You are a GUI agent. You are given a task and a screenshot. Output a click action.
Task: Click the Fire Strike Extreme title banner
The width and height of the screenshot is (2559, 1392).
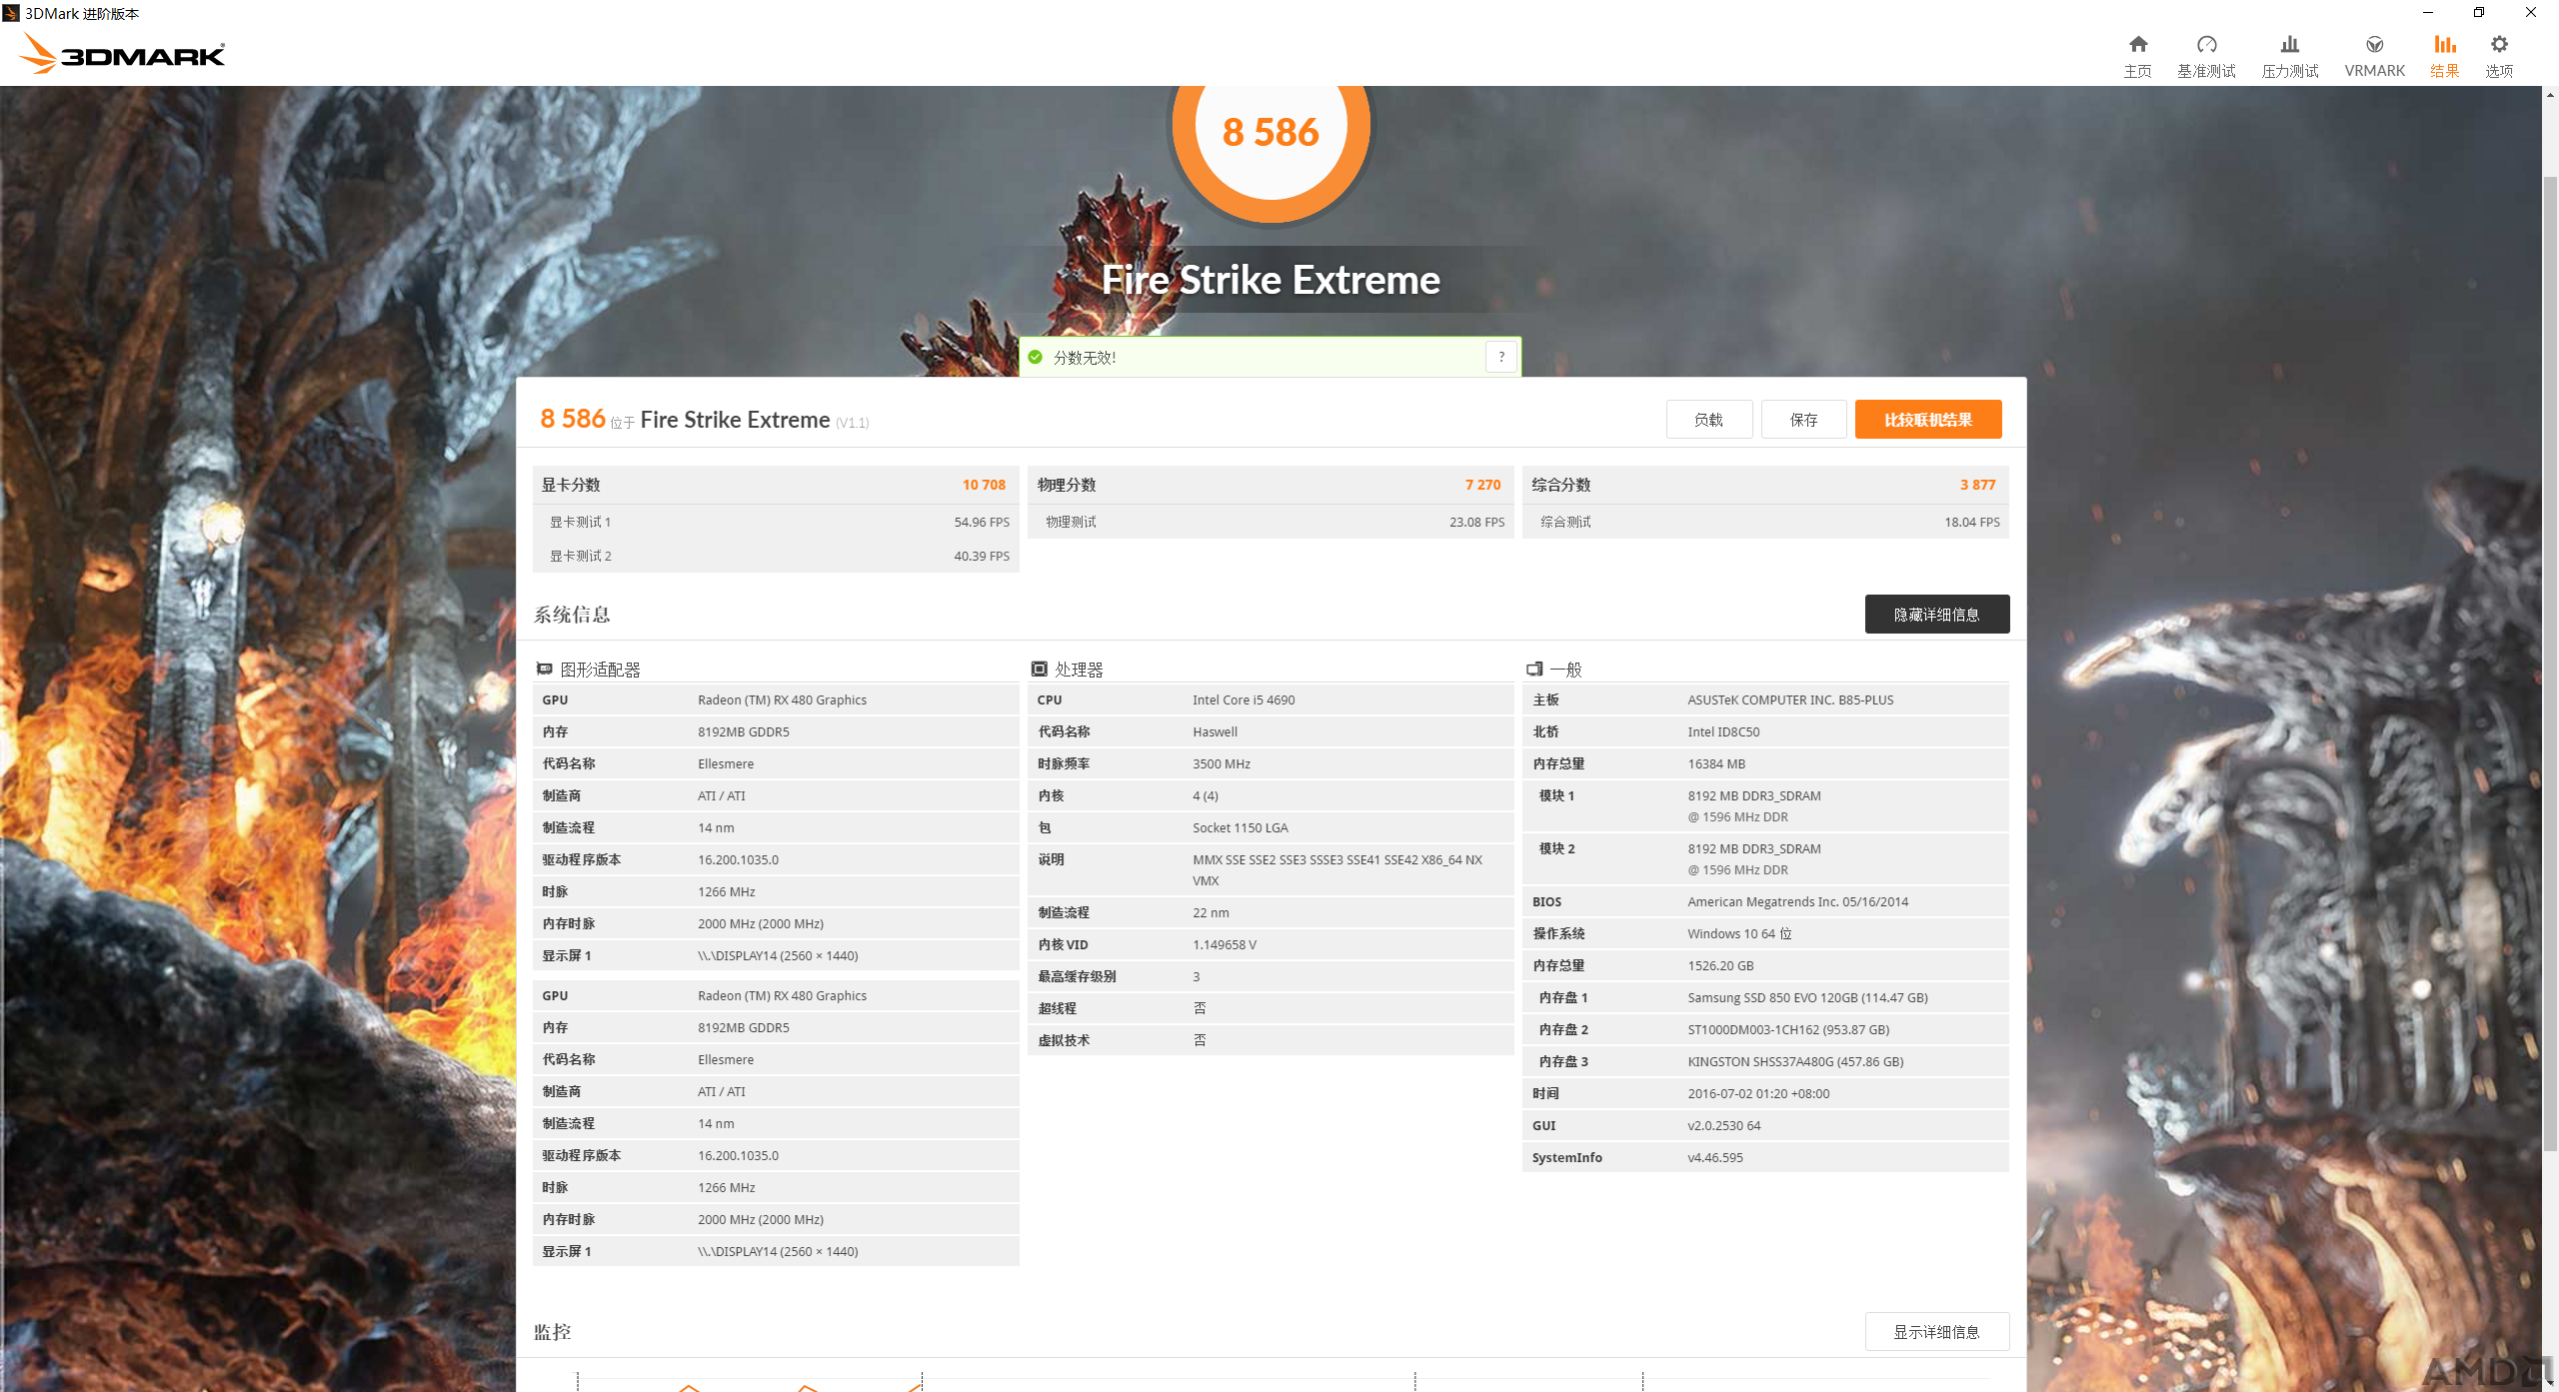(x=1271, y=280)
